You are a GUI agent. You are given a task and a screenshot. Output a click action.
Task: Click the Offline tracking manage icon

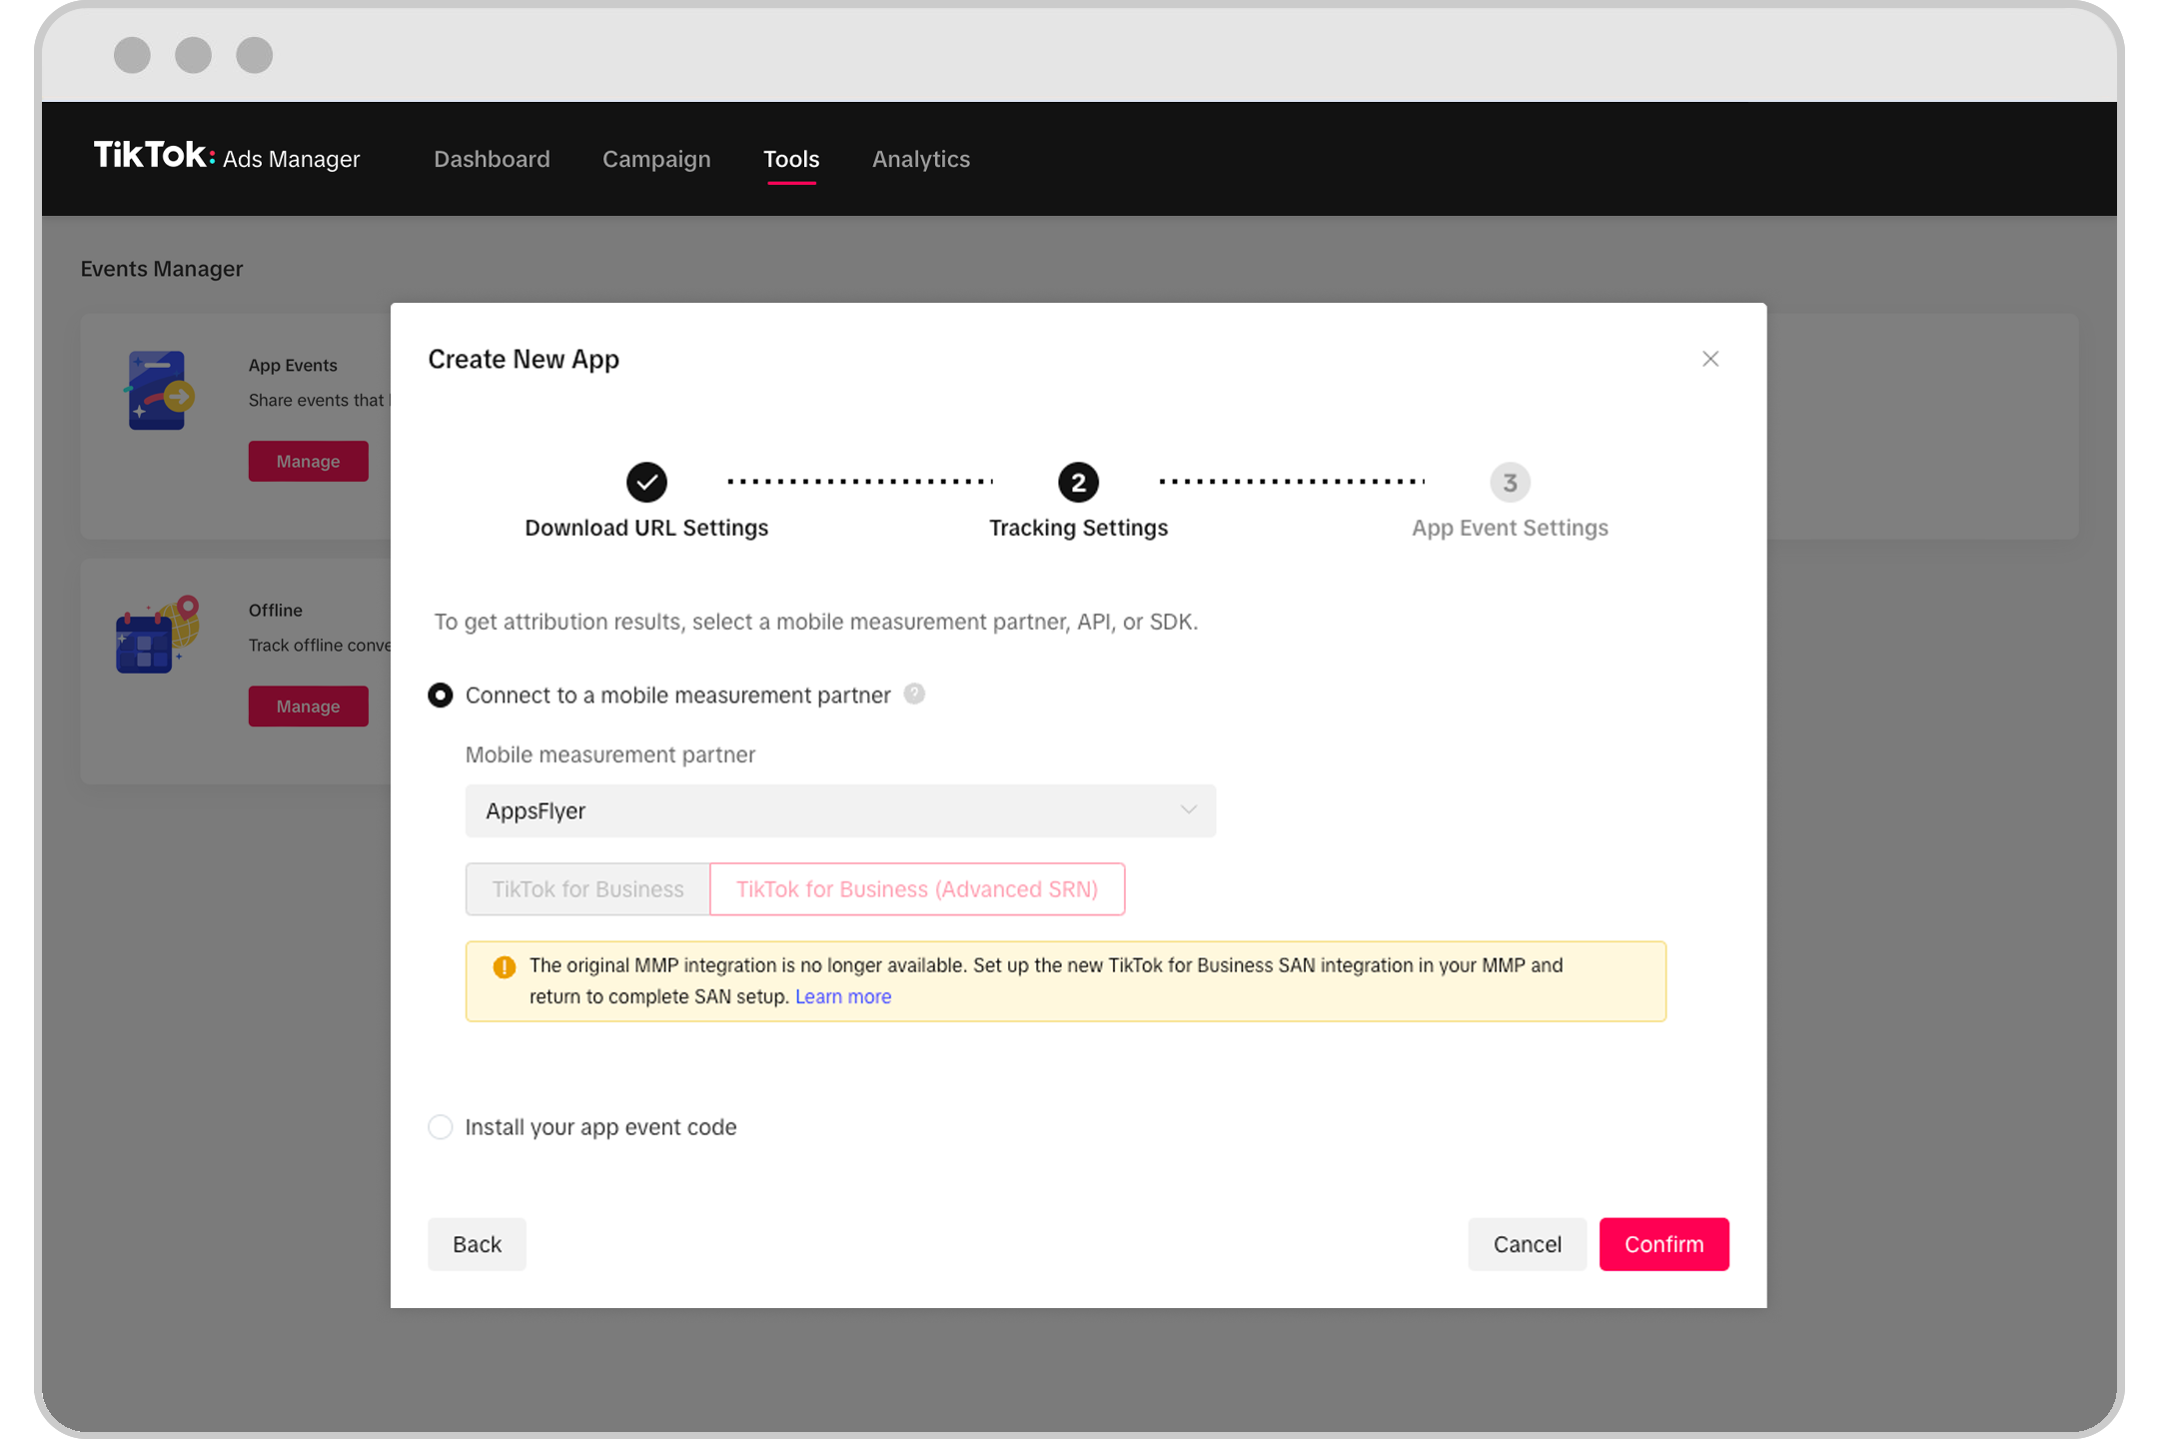(305, 707)
